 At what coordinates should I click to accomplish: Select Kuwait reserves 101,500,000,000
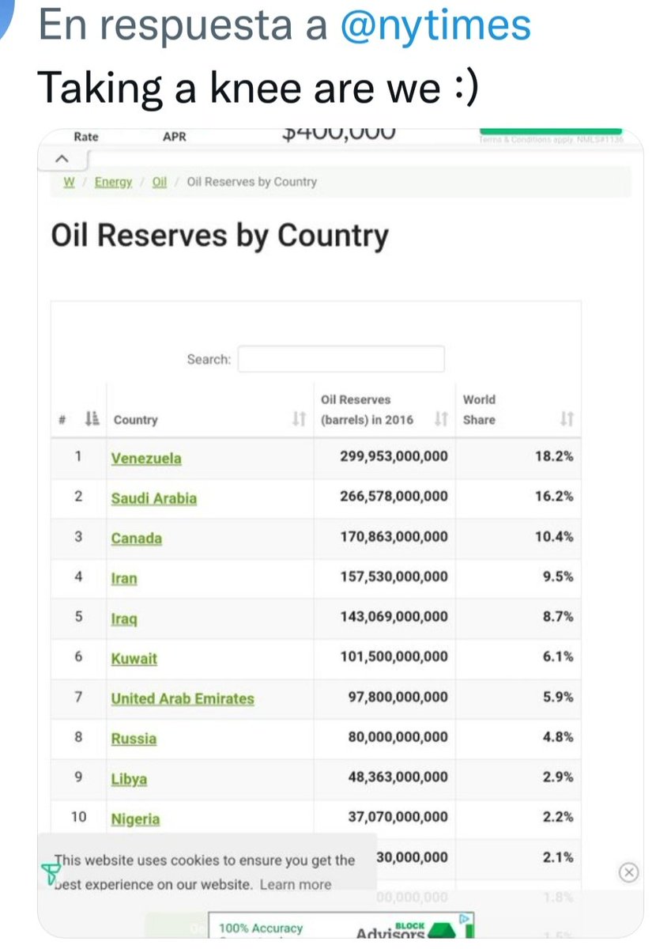(x=394, y=656)
